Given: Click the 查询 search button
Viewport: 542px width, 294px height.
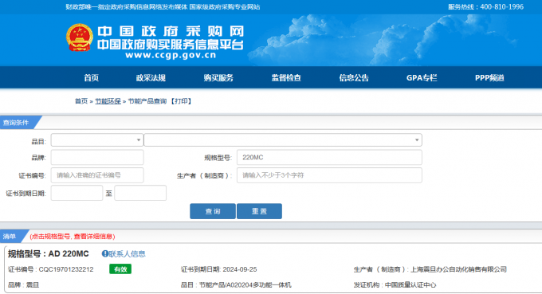Looking at the screenshot, I should click(213, 211).
